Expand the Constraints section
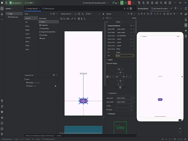Viewport: 188px width, 141px height. (107, 93)
